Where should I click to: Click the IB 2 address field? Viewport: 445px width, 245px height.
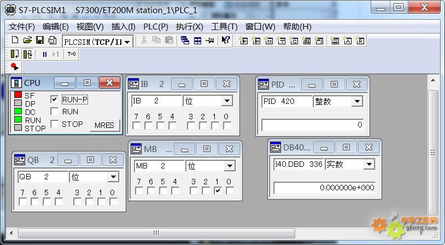point(157,101)
